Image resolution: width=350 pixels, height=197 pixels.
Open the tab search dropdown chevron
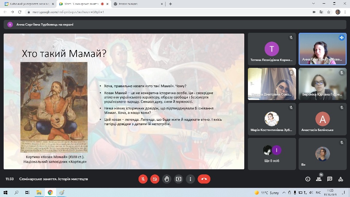(x=314, y=4)
